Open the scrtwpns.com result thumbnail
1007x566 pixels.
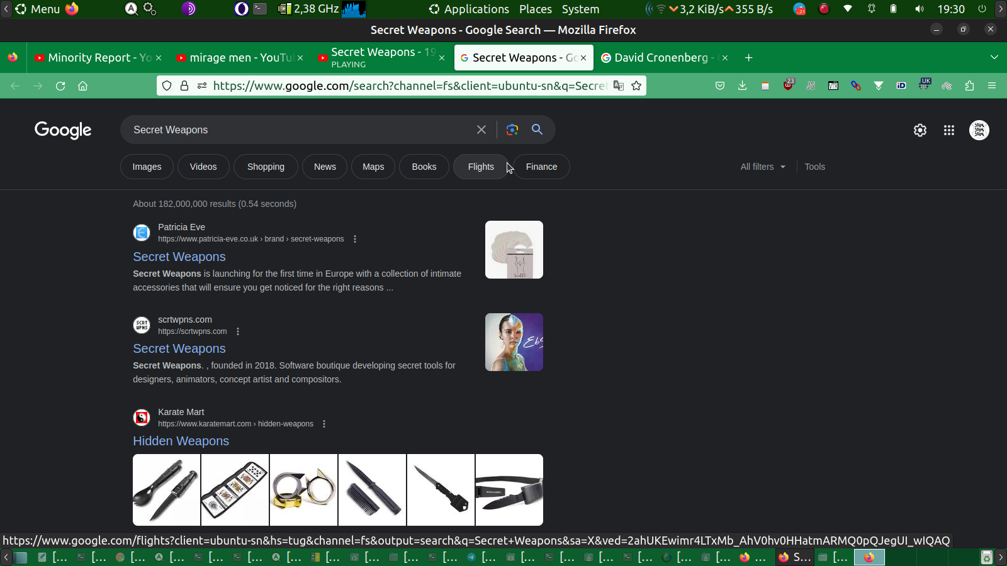[514, 342]
